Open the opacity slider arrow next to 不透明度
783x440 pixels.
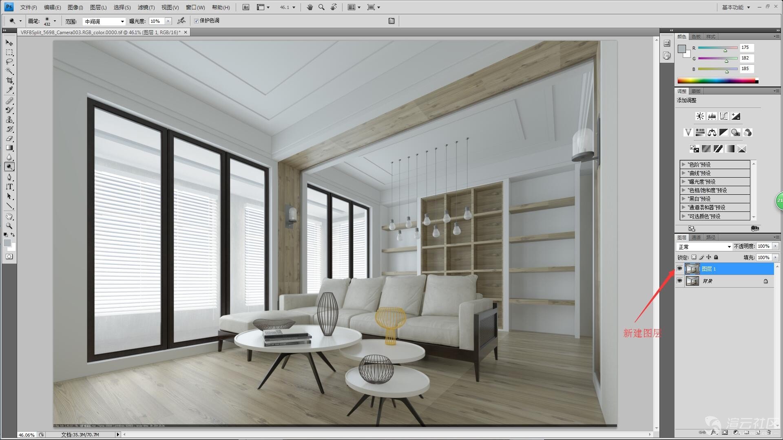775,246
